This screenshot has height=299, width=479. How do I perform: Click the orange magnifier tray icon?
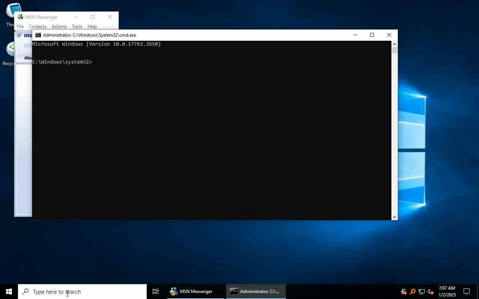tap(413, 292)
